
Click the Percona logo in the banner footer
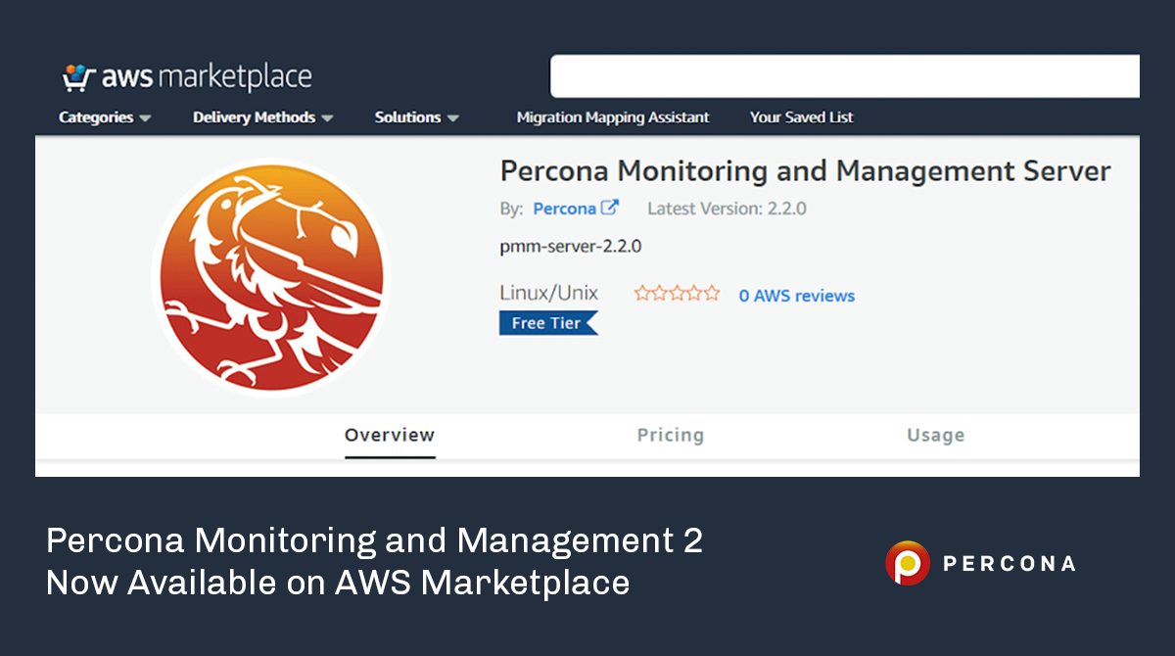tap(981, 563)
